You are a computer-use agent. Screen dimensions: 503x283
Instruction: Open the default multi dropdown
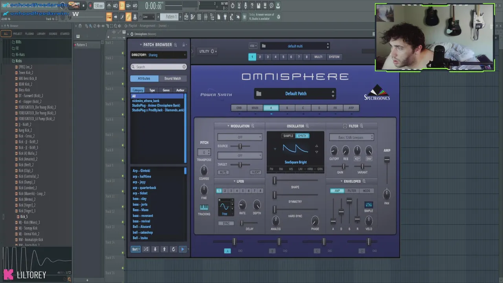295,46
